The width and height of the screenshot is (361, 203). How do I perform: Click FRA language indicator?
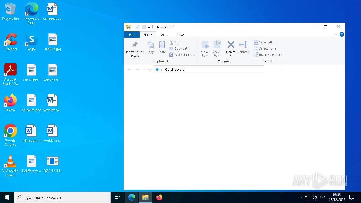(323, 197)
